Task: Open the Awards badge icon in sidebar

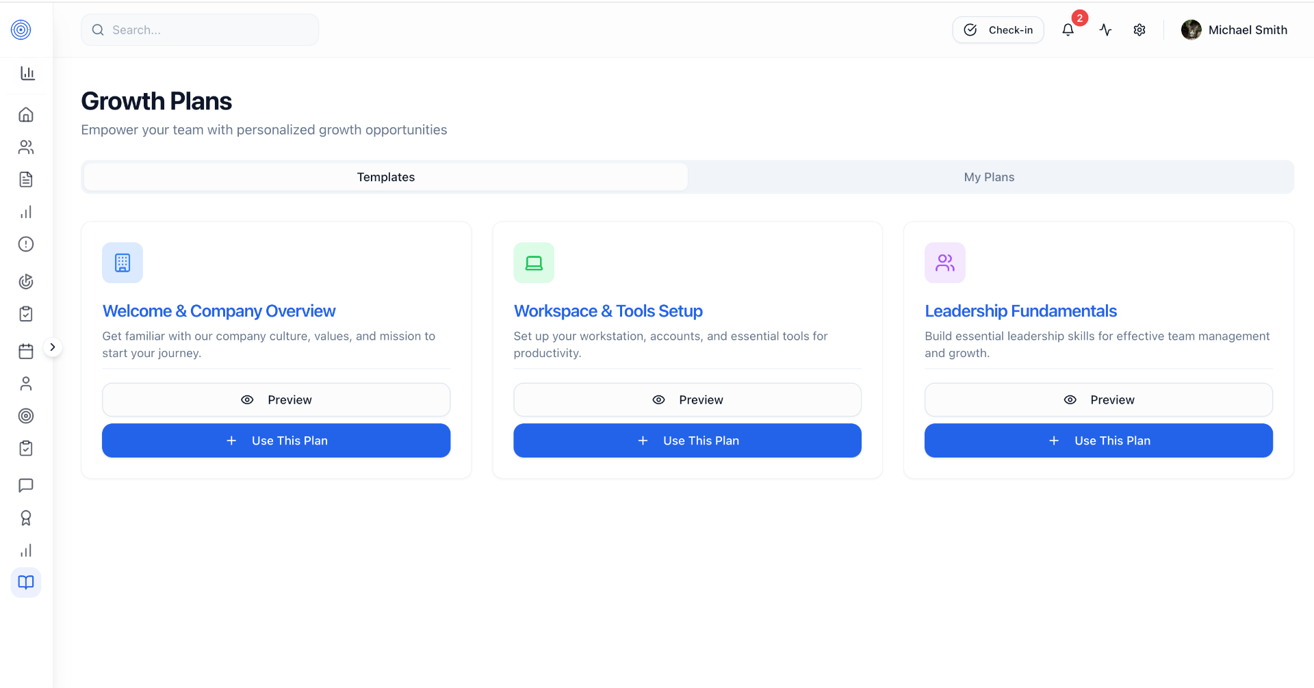Action: (26, 518)
